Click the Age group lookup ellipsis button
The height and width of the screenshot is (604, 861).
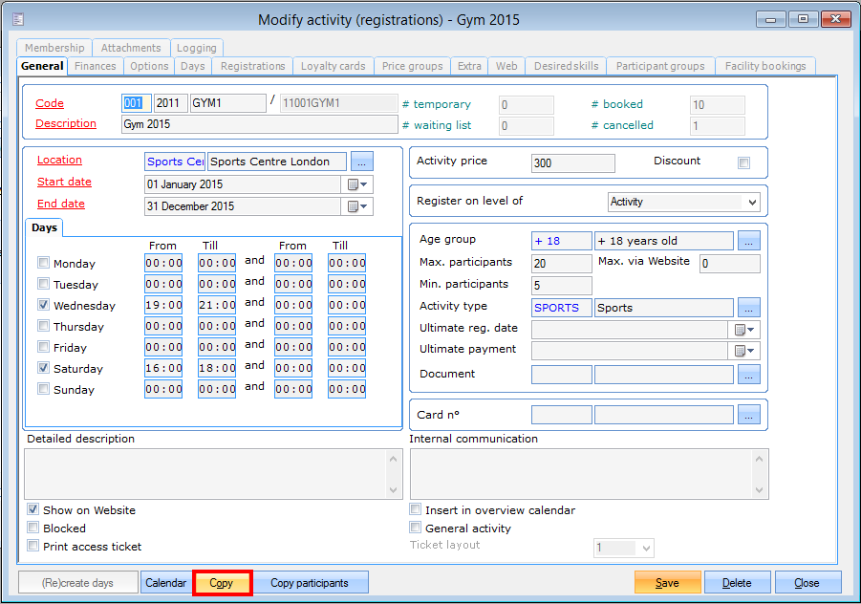[x=748, y=241]
